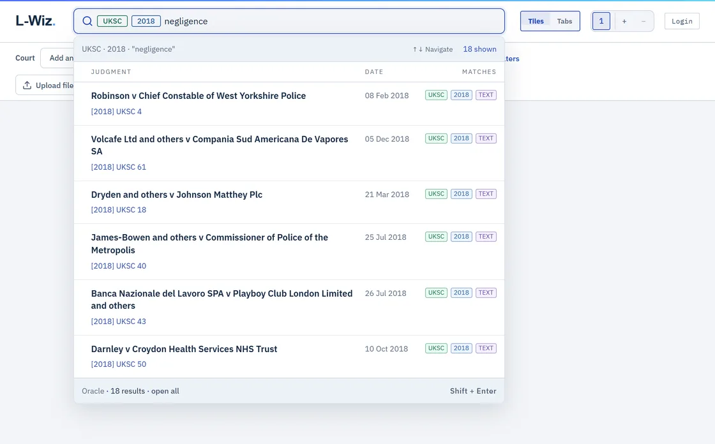Open citation [2018] UKSC 40
The image size is (715, 444).
[x=119, y=266]
